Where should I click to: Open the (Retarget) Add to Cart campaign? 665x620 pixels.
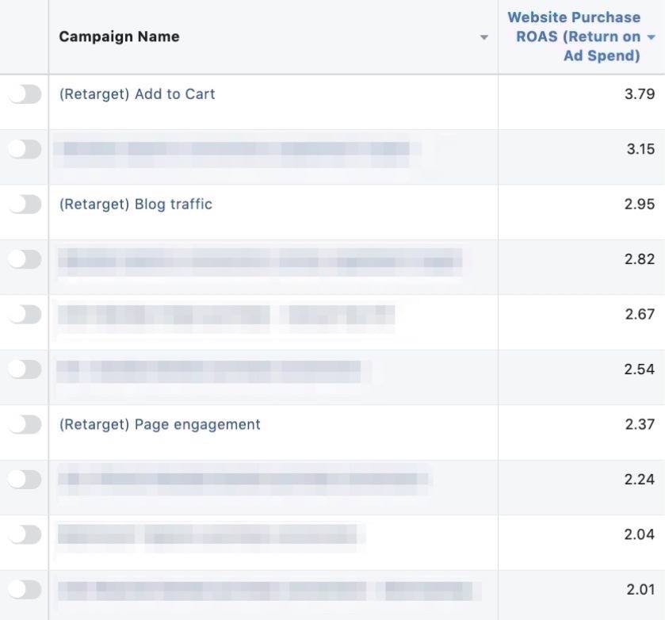137,94
